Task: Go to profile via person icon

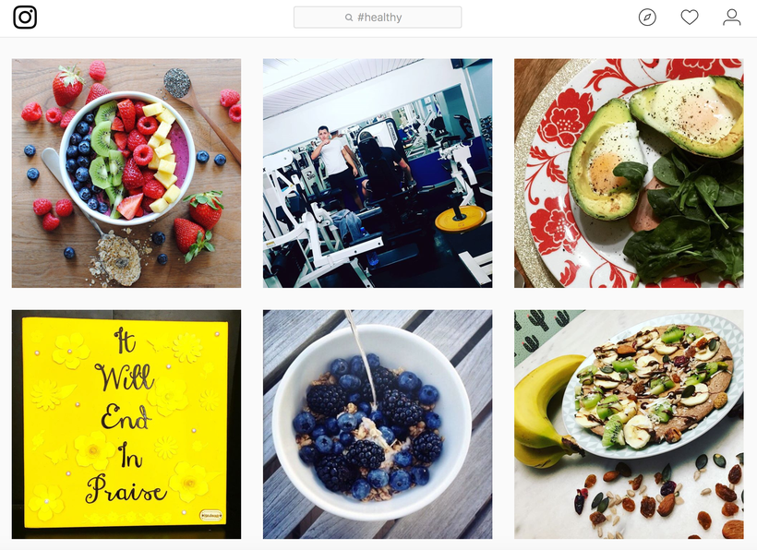Action: point(731,18)
